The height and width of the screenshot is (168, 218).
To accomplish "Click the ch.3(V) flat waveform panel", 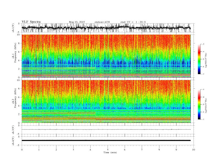I will pos(108,130).
